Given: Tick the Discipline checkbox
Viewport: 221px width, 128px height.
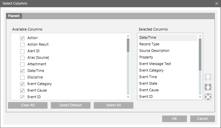Looking at the screenshot, I should point(22,77).
